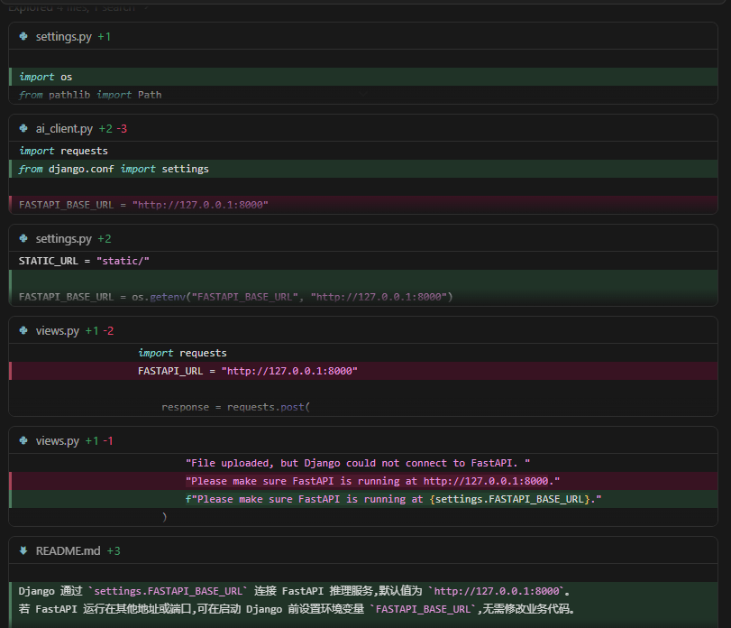Click the Python icon beside views.py +1 -2
Viewport: 731px width, 628px height.
tap(23, 330)
